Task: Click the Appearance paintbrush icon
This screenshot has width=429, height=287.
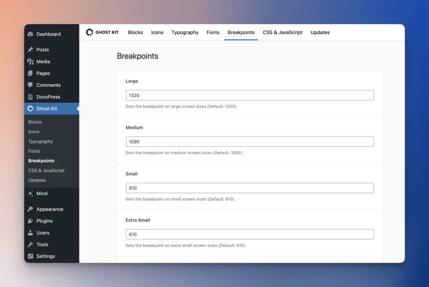Action: pyautogui.click(x=30, y=209)
